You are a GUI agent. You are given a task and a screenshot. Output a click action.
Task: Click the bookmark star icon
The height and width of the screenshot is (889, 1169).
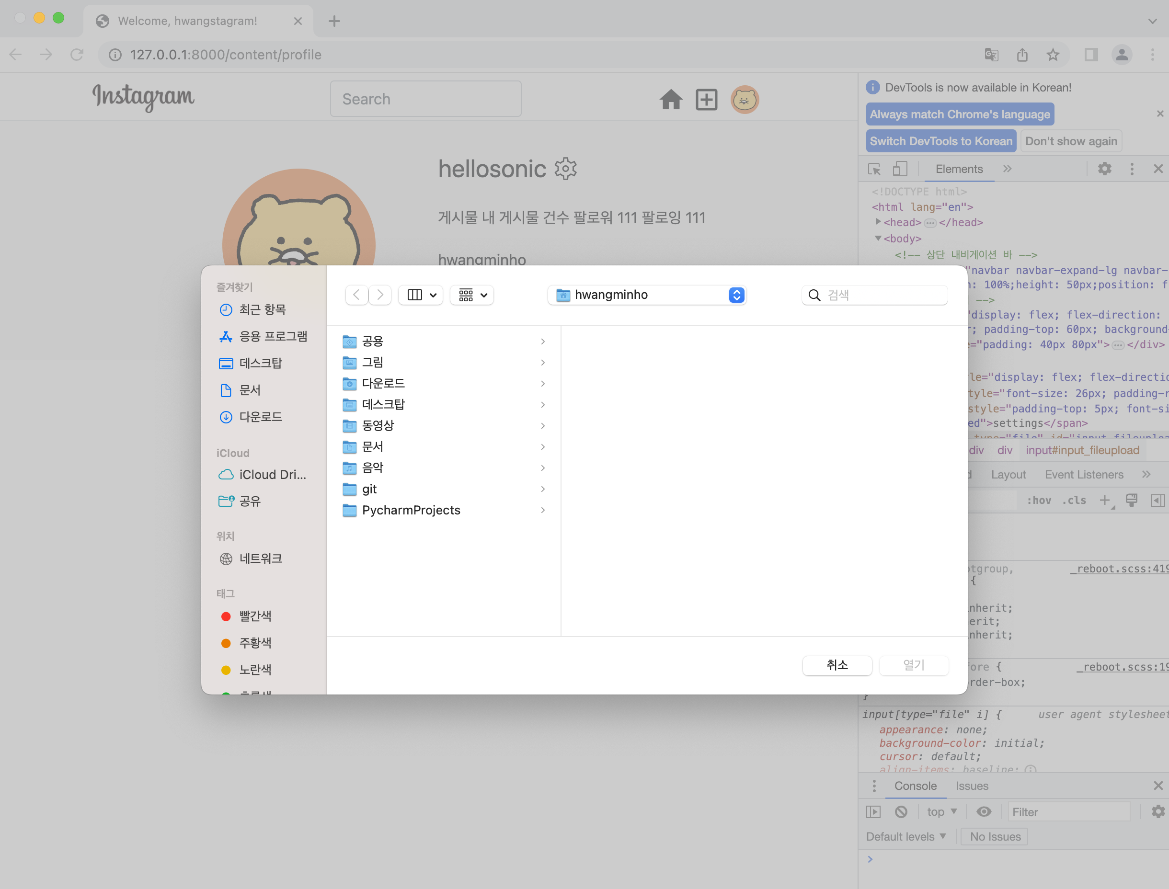(1053, 55)
